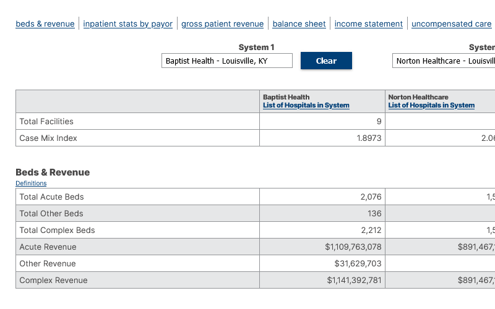Click the Total Other Beds value 136
This screenshot has height=309, width=495.
(x=374, y=213)
